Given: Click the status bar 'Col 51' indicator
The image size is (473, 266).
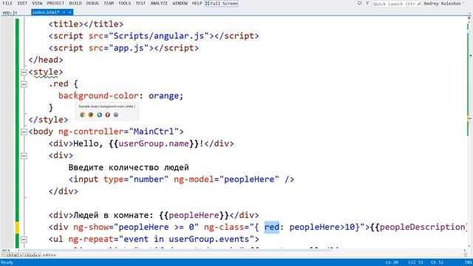Looking at the screenshot, I should point(415,262).
